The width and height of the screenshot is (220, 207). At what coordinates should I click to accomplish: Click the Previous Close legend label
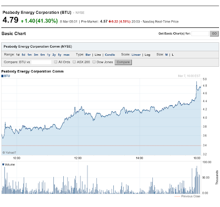191,196
